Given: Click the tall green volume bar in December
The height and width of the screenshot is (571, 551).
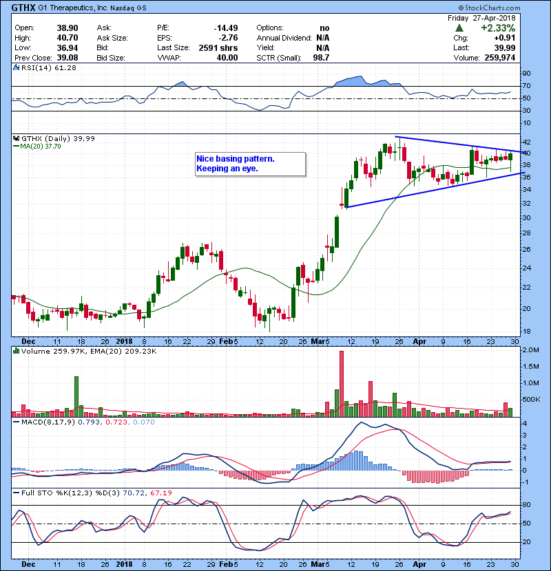Looking at the screenshot, I should click(x=76, y=396).
